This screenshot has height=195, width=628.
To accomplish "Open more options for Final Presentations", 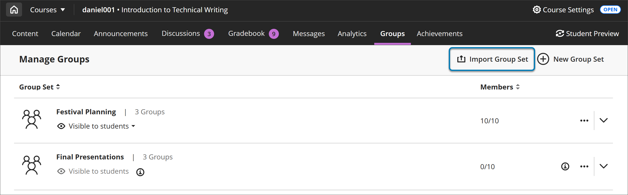I will coord(584,166).
